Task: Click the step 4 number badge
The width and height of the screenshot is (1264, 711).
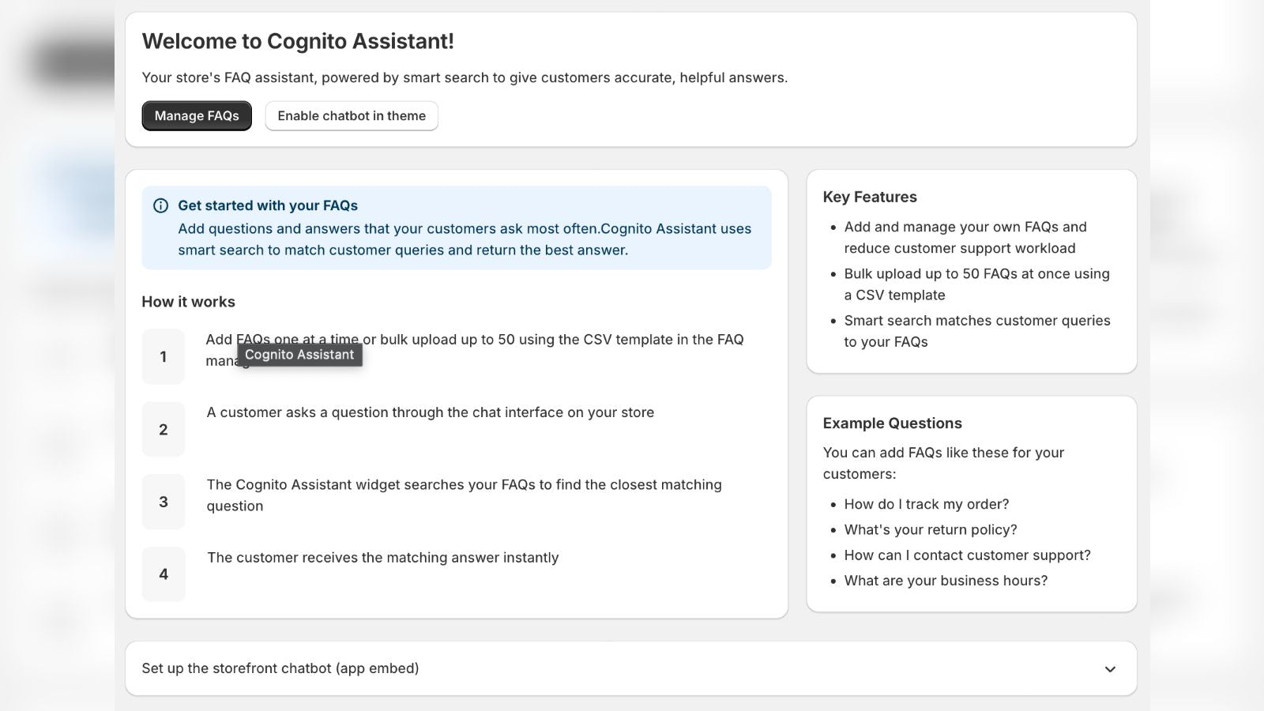Action: [164, 574]
